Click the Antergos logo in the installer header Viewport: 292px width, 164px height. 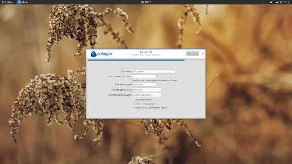102,54
